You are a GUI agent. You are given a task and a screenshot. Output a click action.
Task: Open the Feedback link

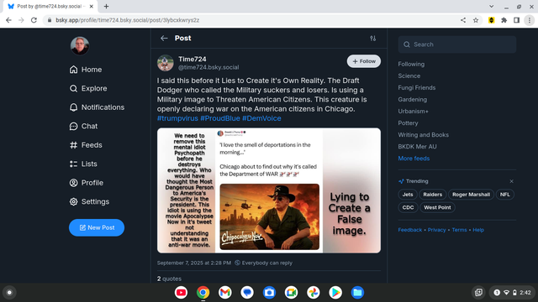click(x=410, y=230)
